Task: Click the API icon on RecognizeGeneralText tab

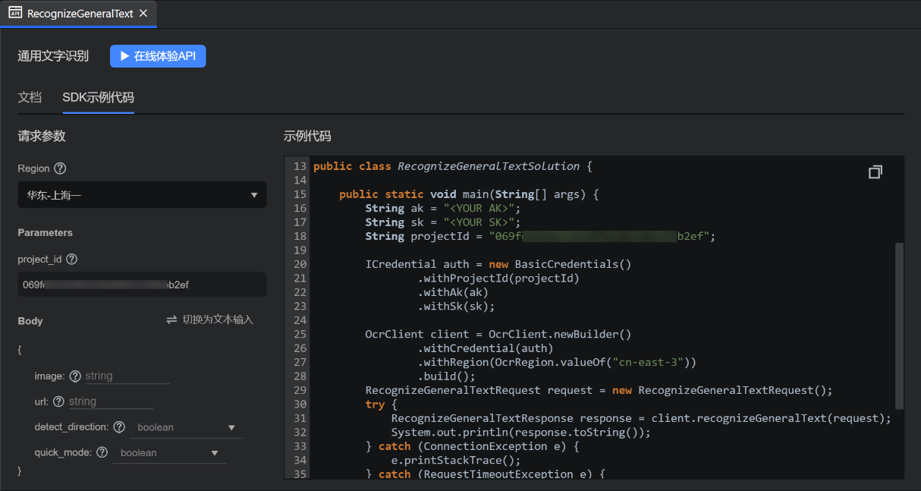Action: click(15, 13)
